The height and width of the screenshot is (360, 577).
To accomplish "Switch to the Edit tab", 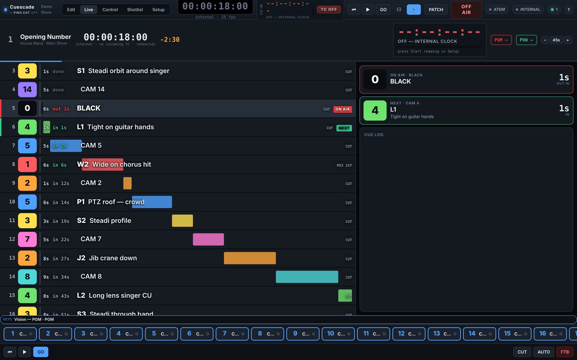I will point(71,10).
